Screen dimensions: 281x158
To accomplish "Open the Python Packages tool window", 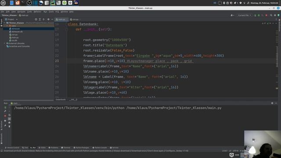I will point(81,148).
